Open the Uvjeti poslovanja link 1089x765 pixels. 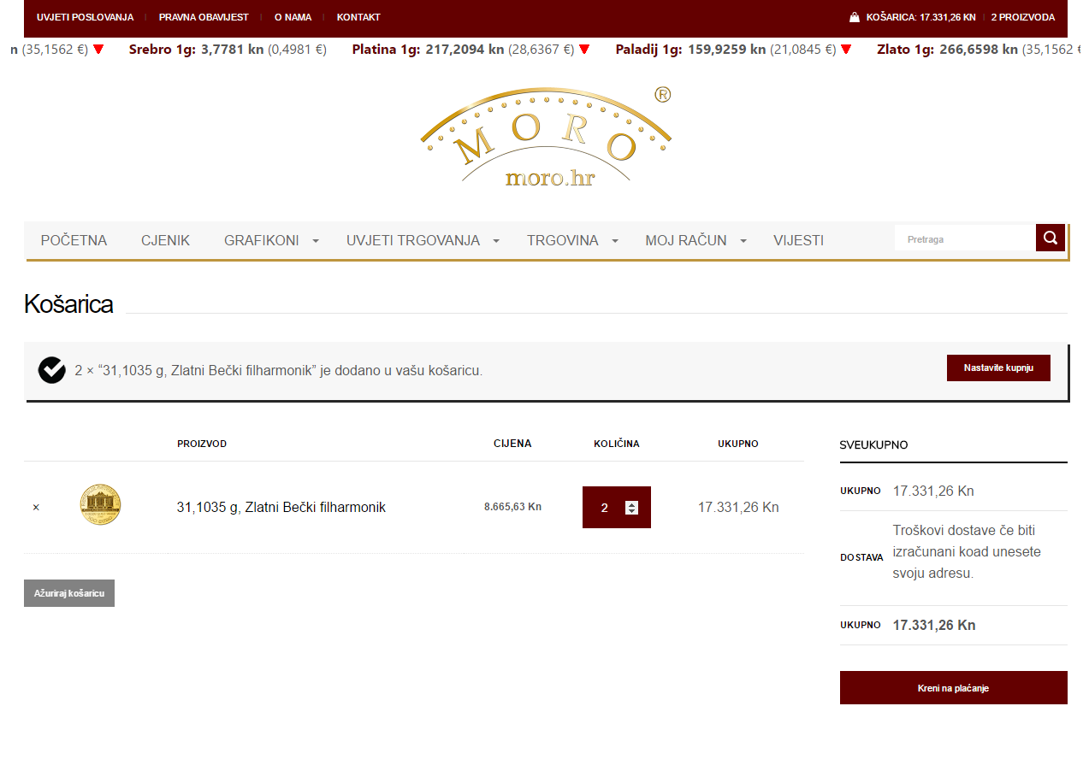(x=85, y=17)
